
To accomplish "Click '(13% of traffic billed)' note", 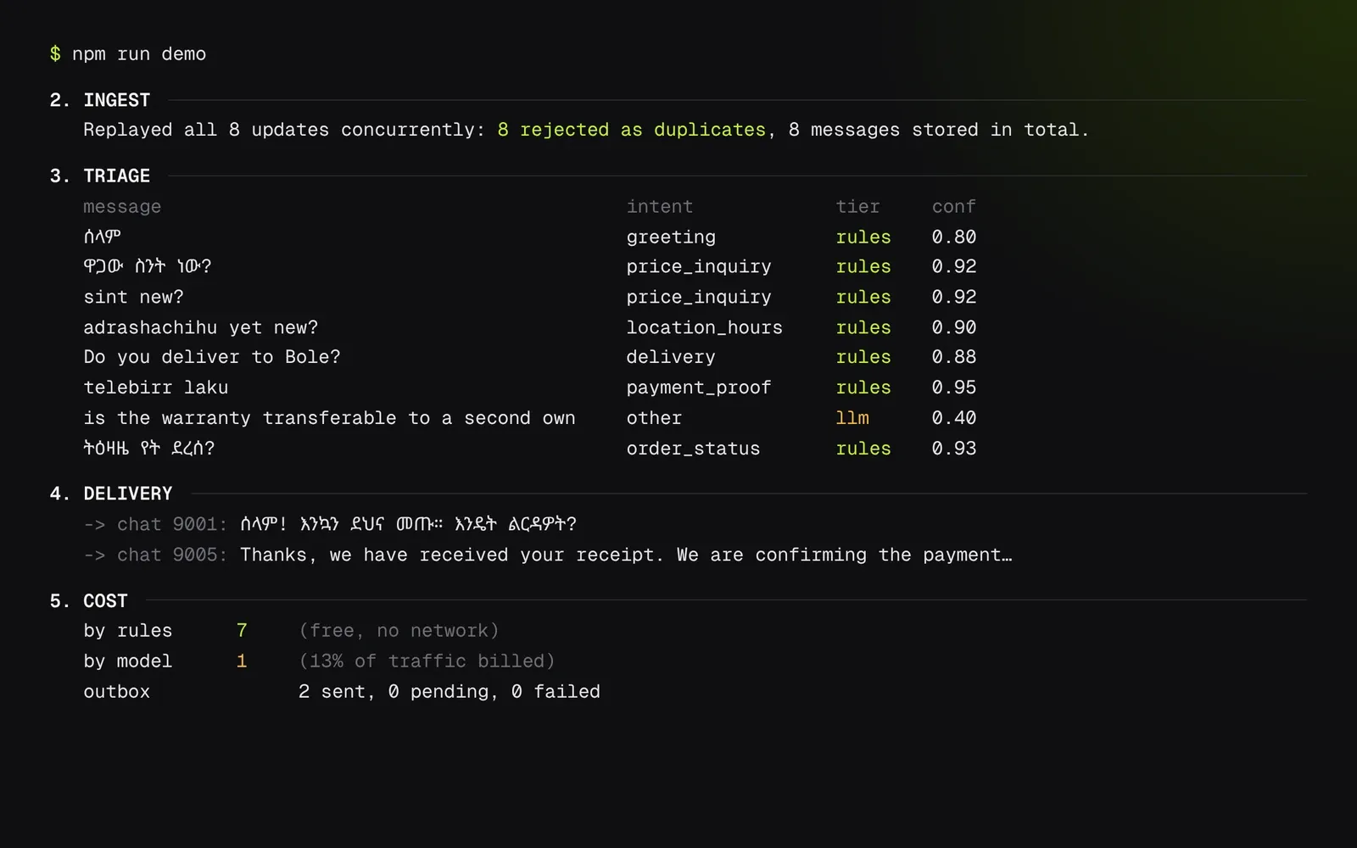I will tap(427, 661).
